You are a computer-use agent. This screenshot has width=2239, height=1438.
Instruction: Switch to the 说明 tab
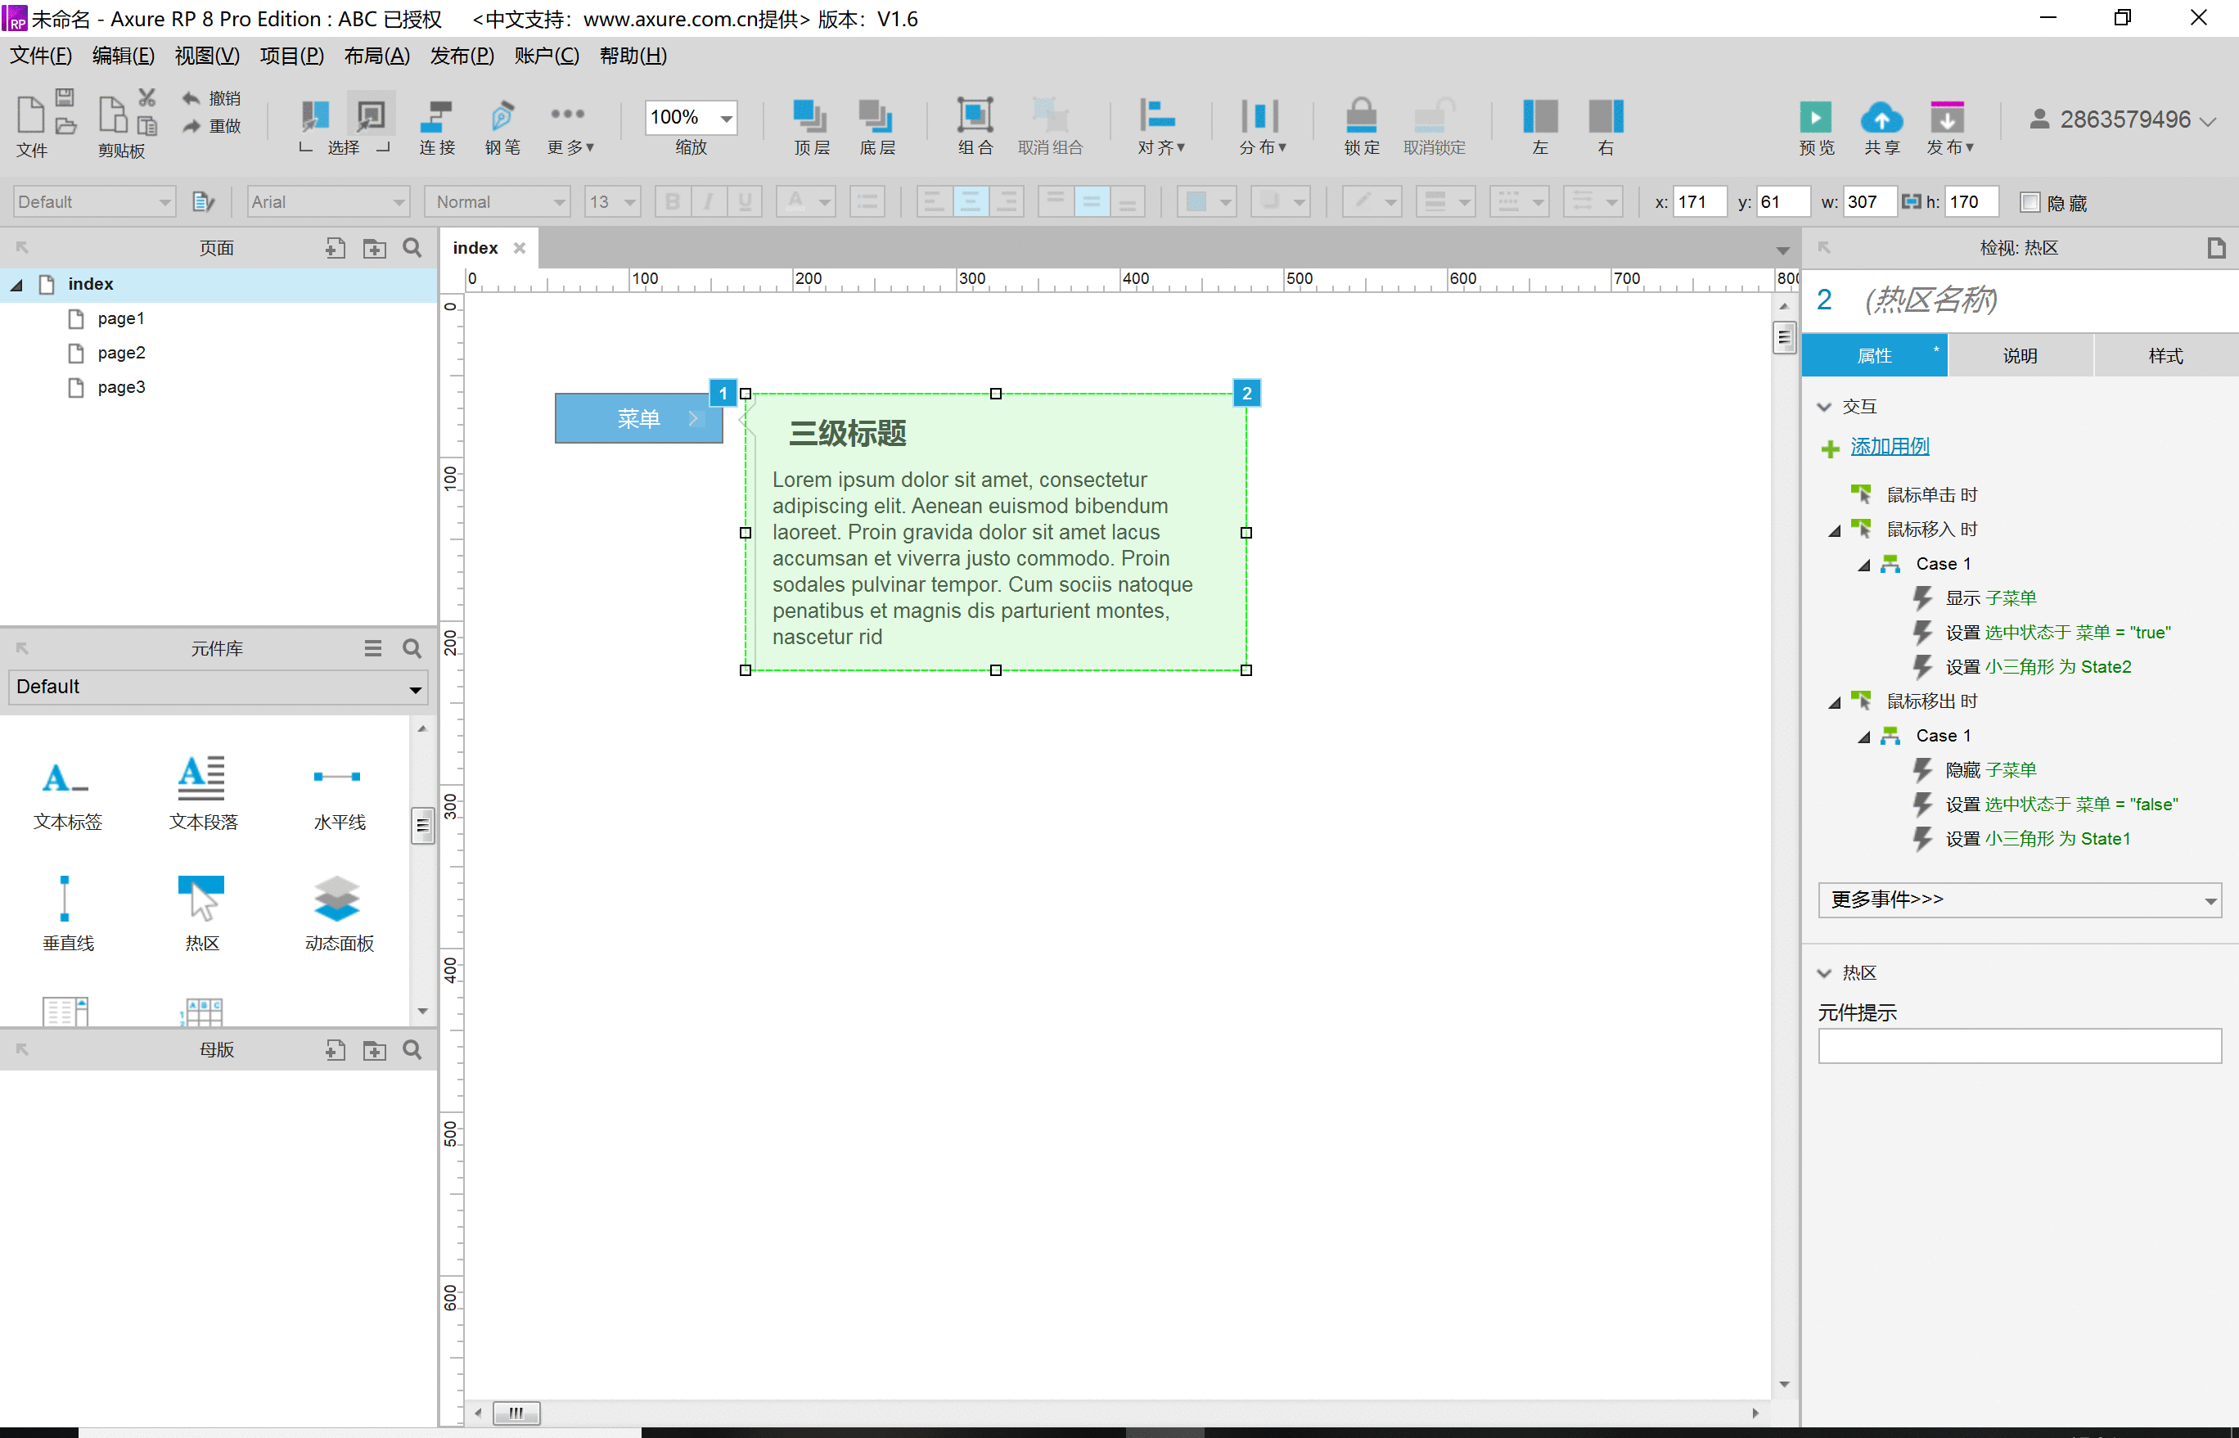point(2020,356)
